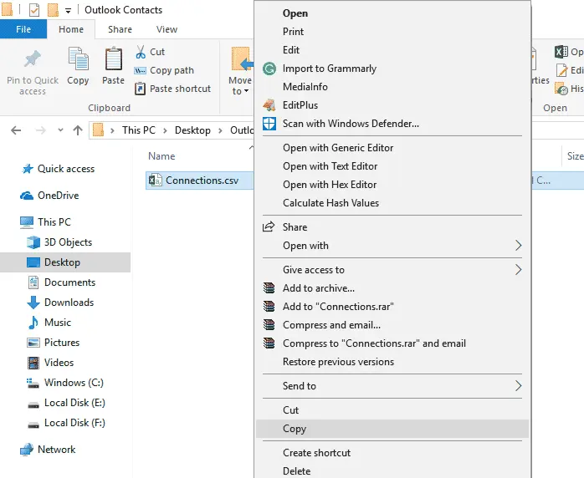Viewport: 584px width, 478px height.
Task: Click Add to archive WinRAR option
Action: 318,288
